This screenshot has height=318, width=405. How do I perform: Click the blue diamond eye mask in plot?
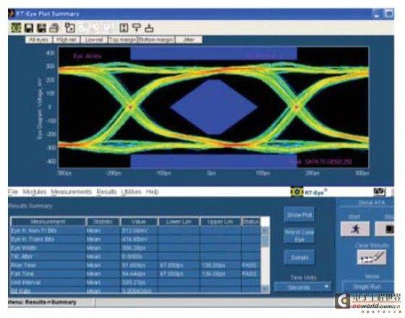click(x=214, y=107)
